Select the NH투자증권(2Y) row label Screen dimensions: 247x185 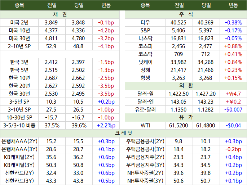[145, 173]
